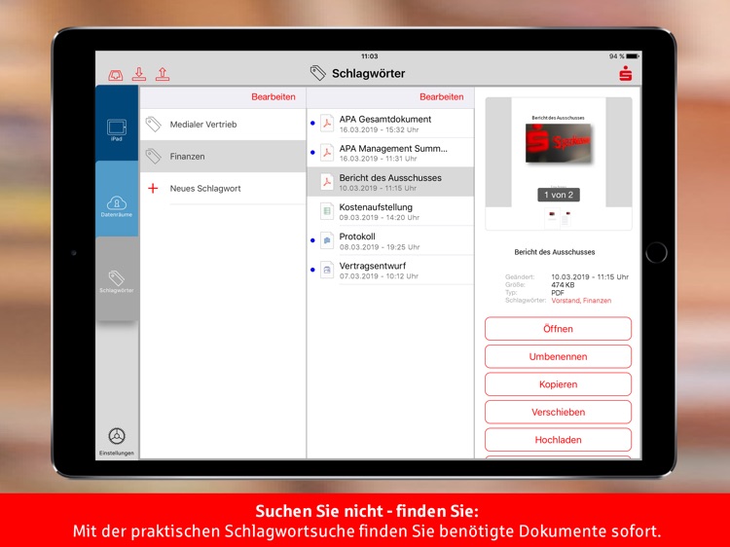Click the Verschieben button
This screenshot has width=730, height=547.
pyautogui.click(x=559, y=412)
